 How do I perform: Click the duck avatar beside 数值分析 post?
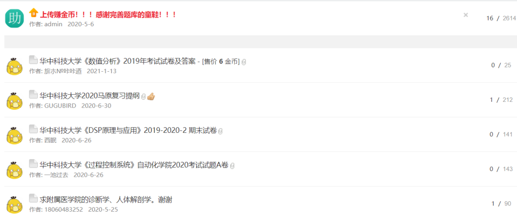pyautogui.click(x=14, y=66)
